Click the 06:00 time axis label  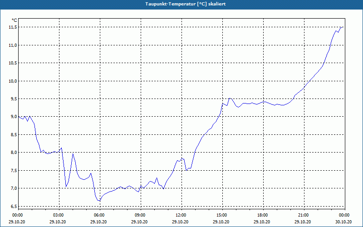(x=100, y=215)
